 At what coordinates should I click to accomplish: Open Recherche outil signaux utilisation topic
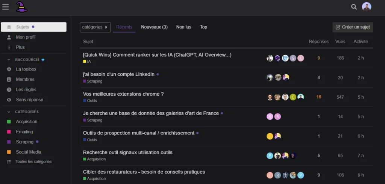128,152
